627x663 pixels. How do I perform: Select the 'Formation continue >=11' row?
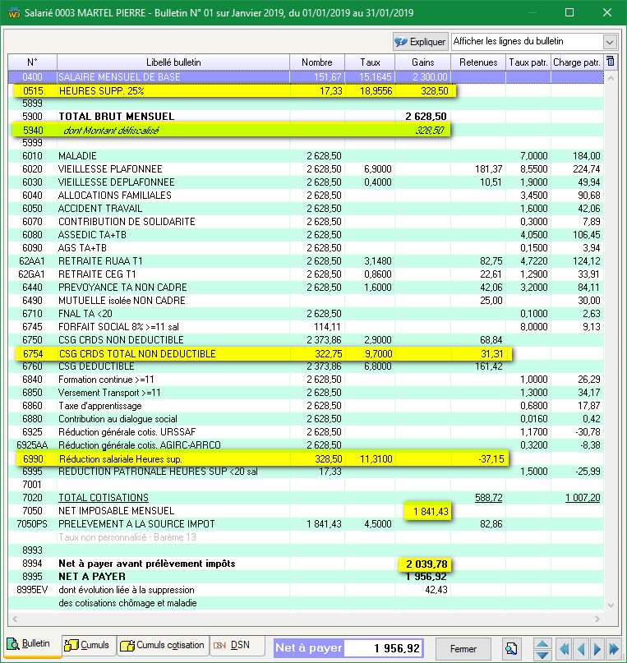[x=306, y=380]
